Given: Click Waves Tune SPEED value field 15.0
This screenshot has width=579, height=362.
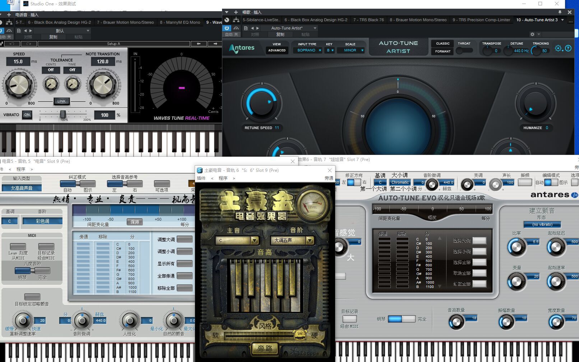Looking at the screenshot, I should coord(18,61).
